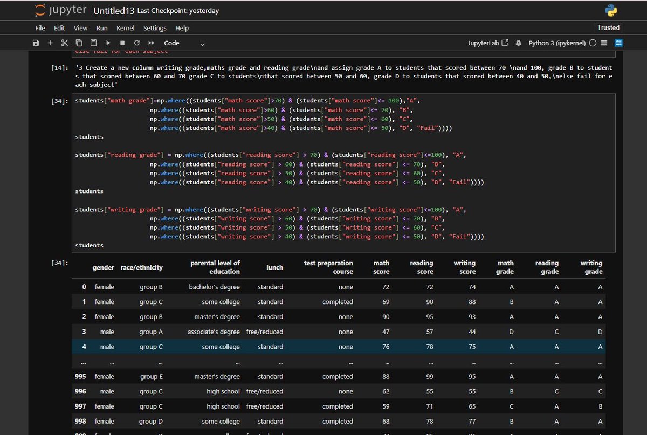This screenshot has height=435, width=647.
Task: Open the File menu
Action: [40, 28]
